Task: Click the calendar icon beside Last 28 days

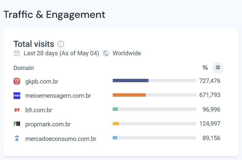Action: (17, 53)
